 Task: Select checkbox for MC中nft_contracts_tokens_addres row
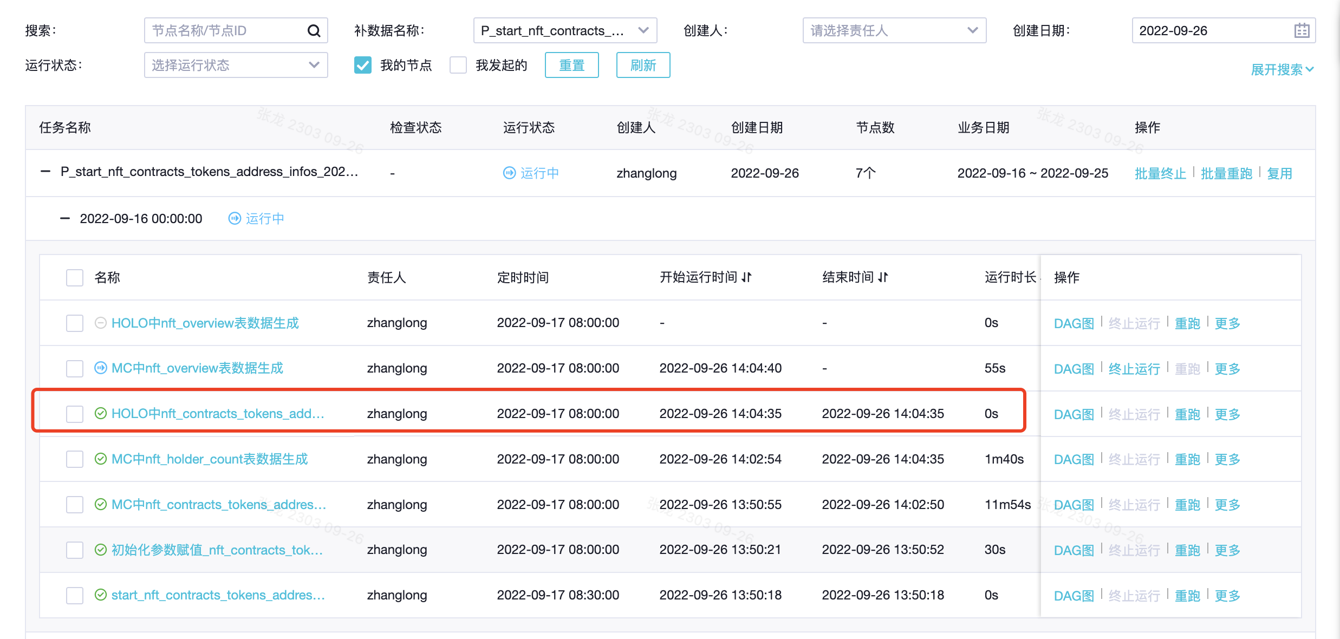click(x=75, y=505)
